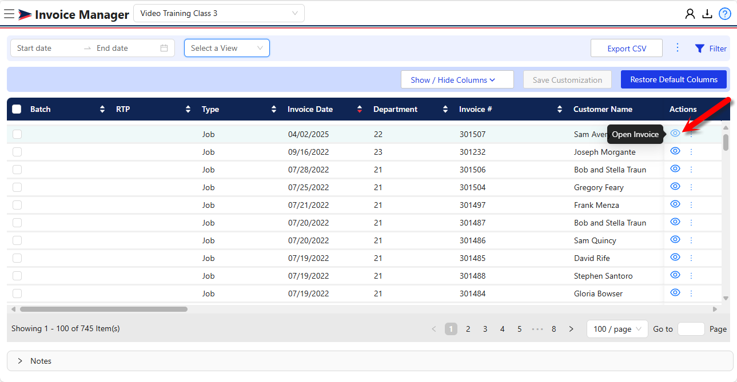This screenshot has width=737, height=382.
Task: Go to pagination page 8
Action: click(x=554, y=329)
